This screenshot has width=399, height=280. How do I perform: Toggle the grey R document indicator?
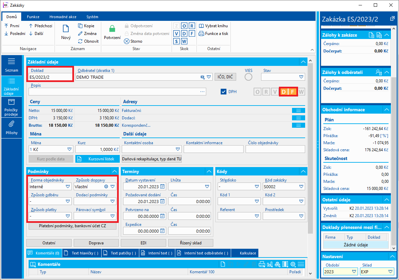(266, 92)
